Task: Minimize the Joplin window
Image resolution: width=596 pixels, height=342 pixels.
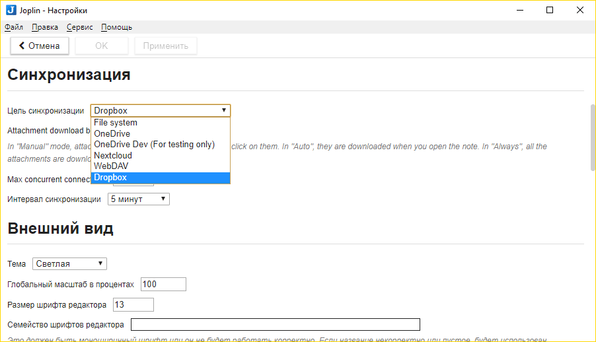Action: 520,11
